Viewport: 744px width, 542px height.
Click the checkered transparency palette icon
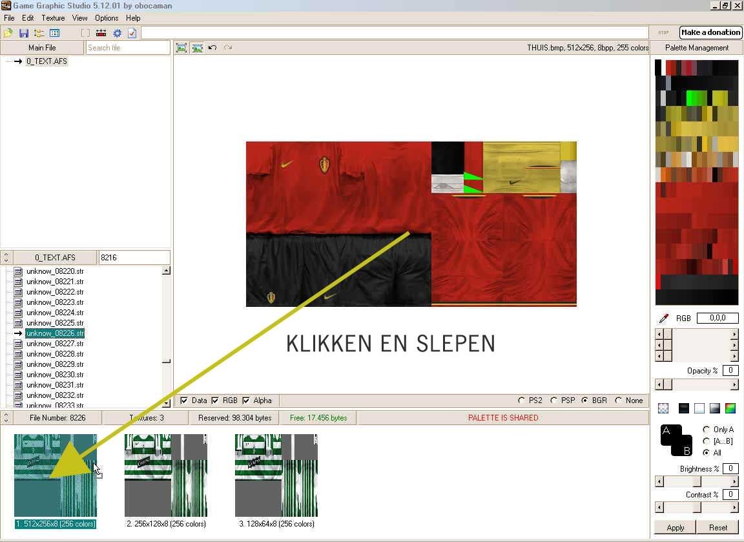[663, 408]
